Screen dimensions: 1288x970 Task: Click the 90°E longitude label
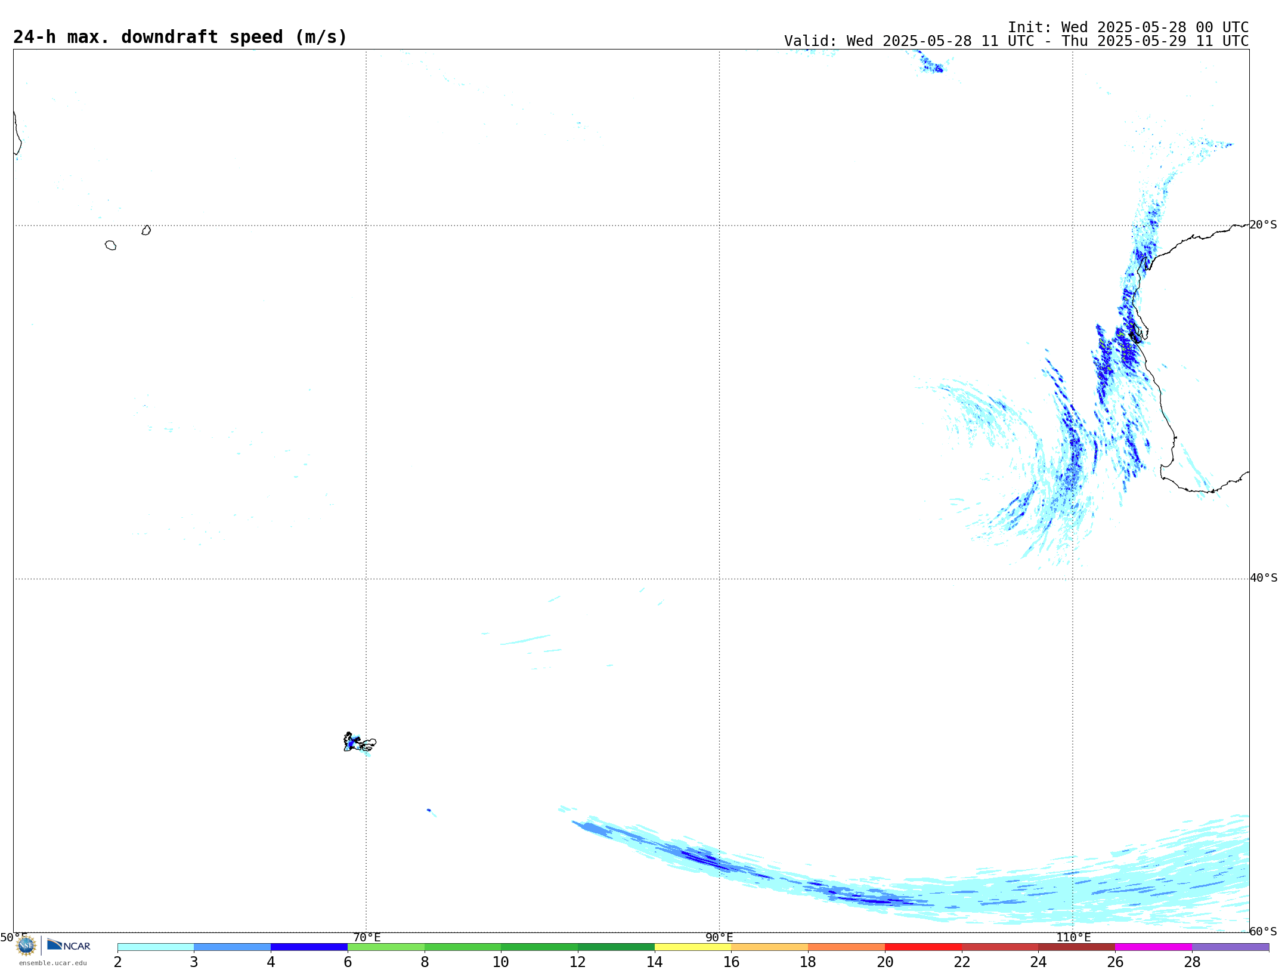719,937
